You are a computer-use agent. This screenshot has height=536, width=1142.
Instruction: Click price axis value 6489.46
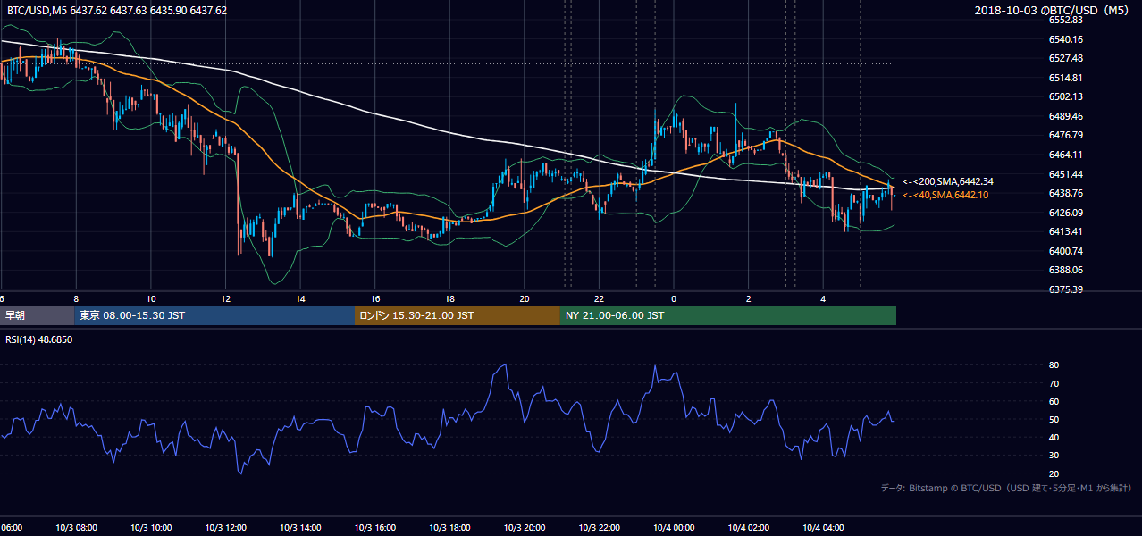(x=1066, y=116)
